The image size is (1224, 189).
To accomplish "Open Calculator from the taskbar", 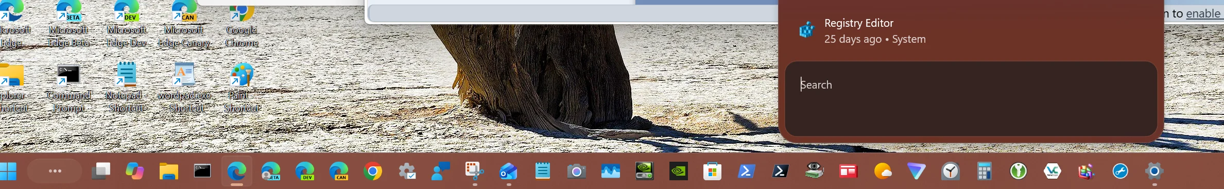I will coord(985,171).
